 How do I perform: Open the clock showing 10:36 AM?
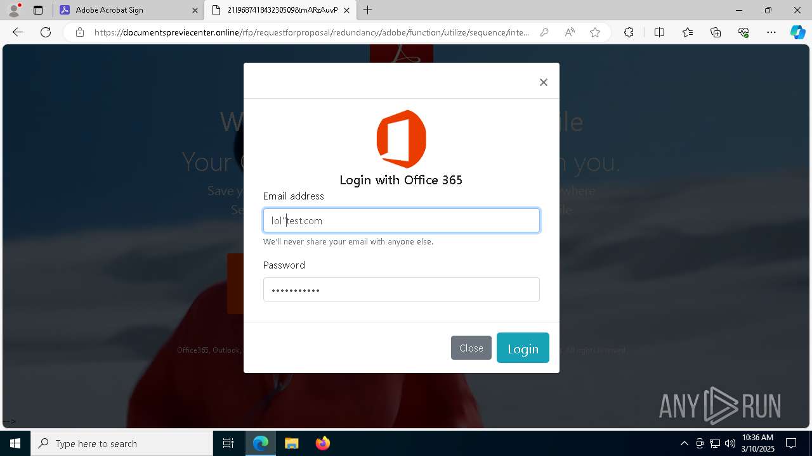pyautogui.click(x=758, y=443)
